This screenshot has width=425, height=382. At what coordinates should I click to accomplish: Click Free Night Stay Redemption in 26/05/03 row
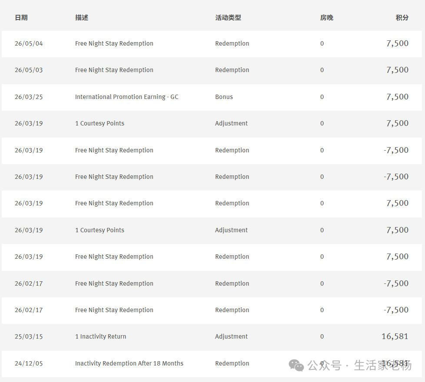click(114, 70)
